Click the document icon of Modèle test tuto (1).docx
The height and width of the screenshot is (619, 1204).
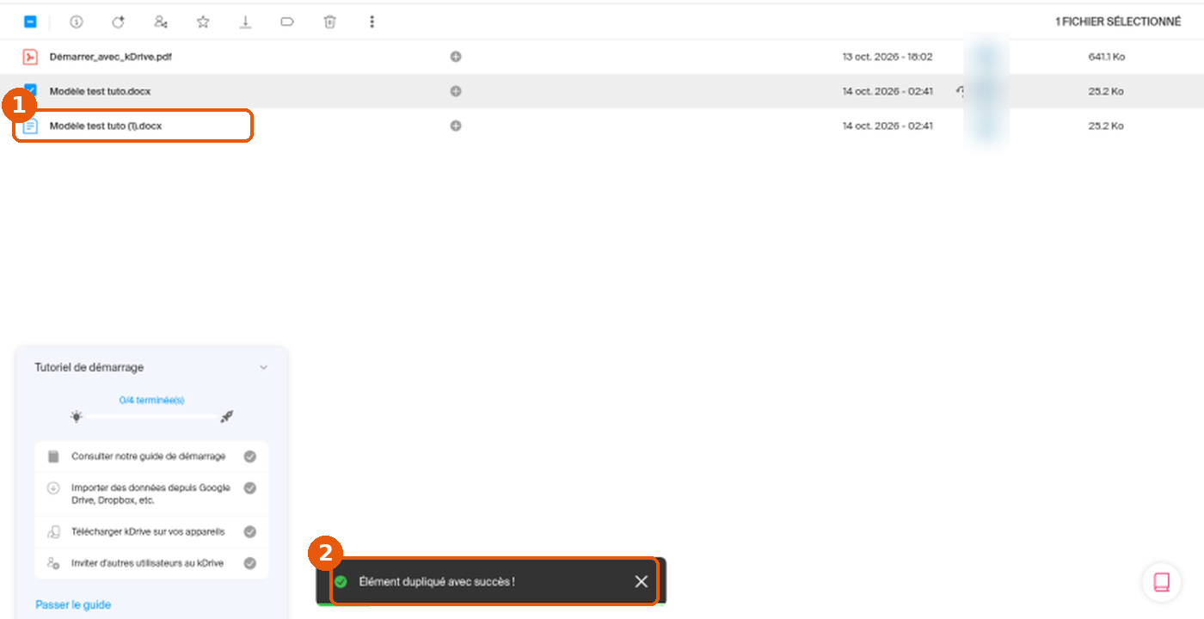(30, 126)
